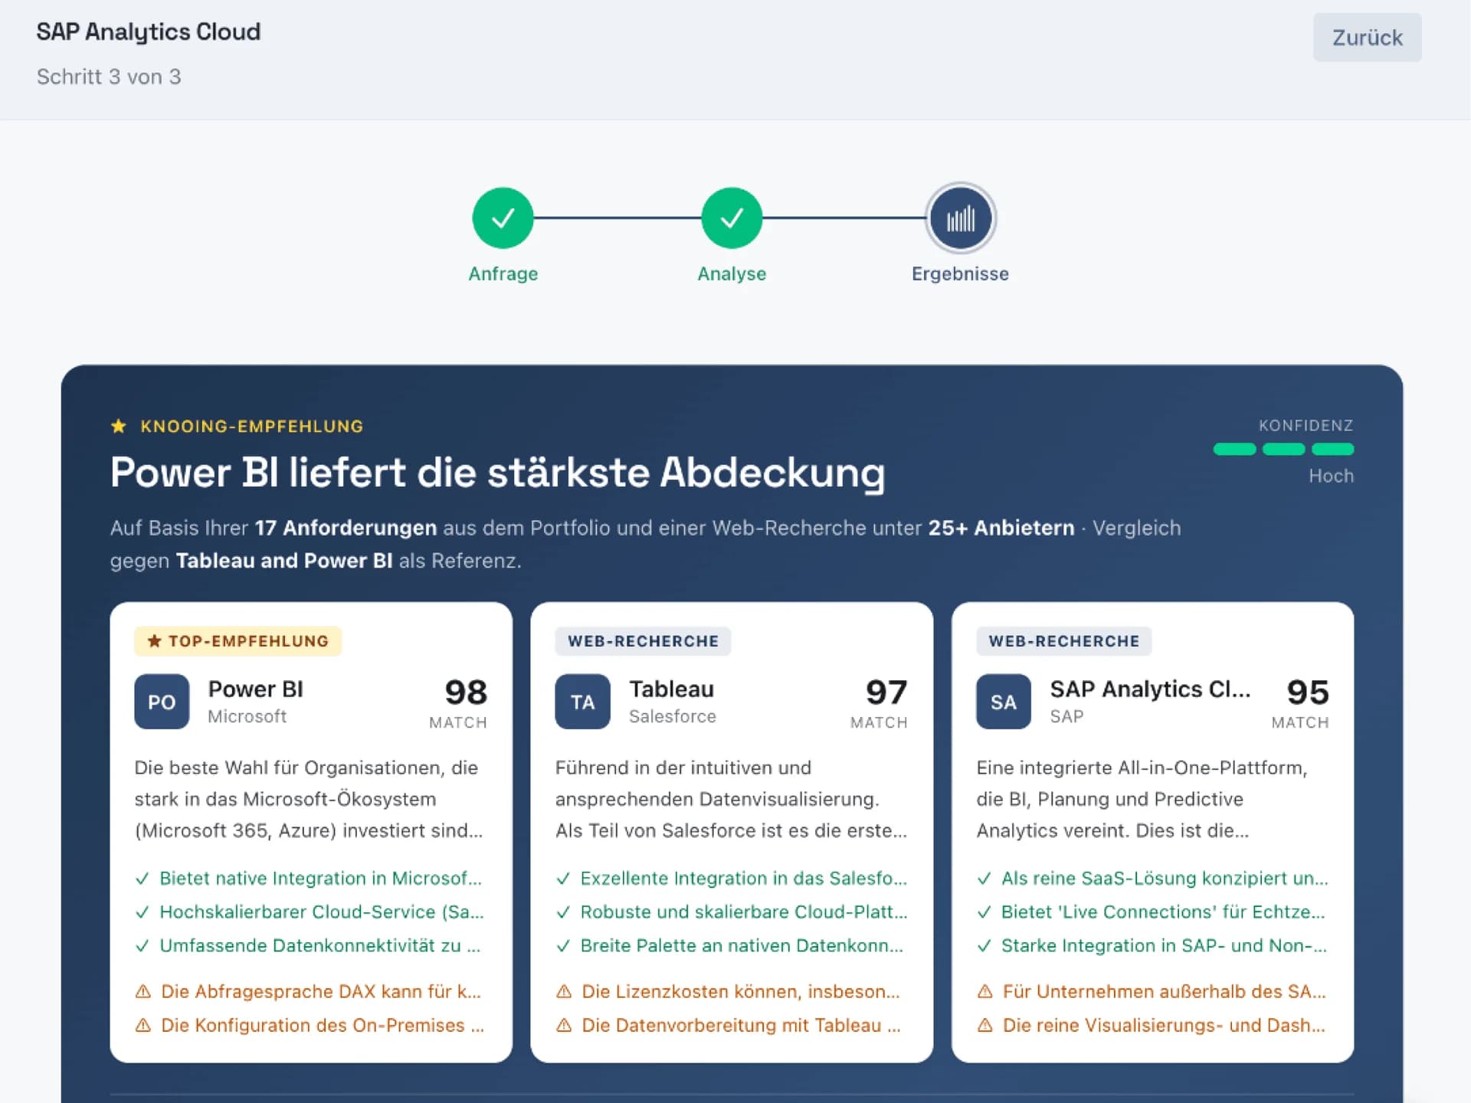This screenshot has height=1103, width=1471.
Task: Click the Salesforce vendor label
Action: click(x=672, y=716)
